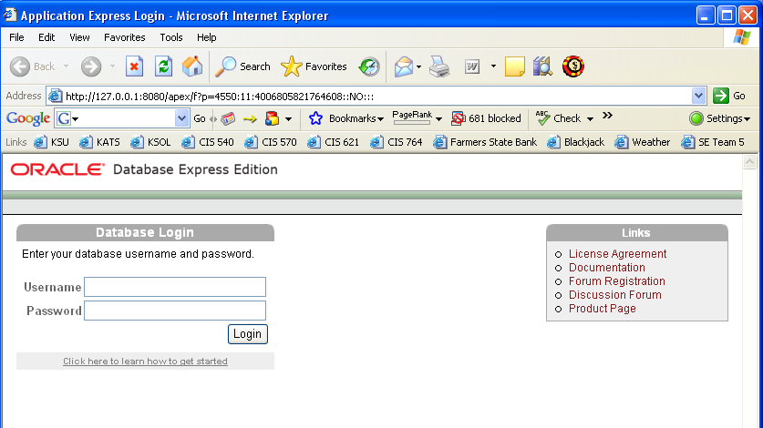Open the Google toolbar Settings dropdown

[x=719, y=118]
